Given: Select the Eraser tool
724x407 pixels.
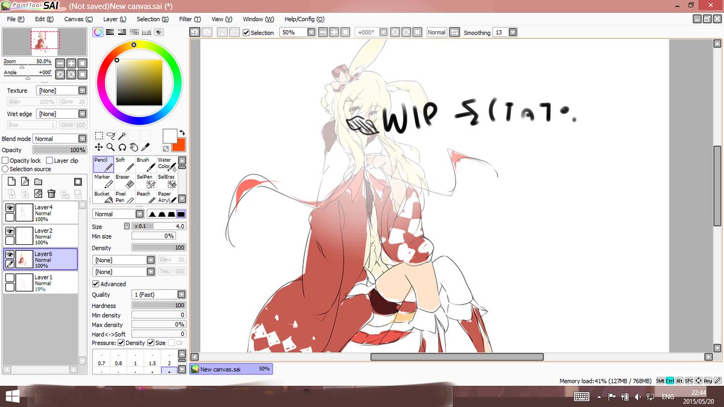Looking at the screenshot, I should click(124, 181).
